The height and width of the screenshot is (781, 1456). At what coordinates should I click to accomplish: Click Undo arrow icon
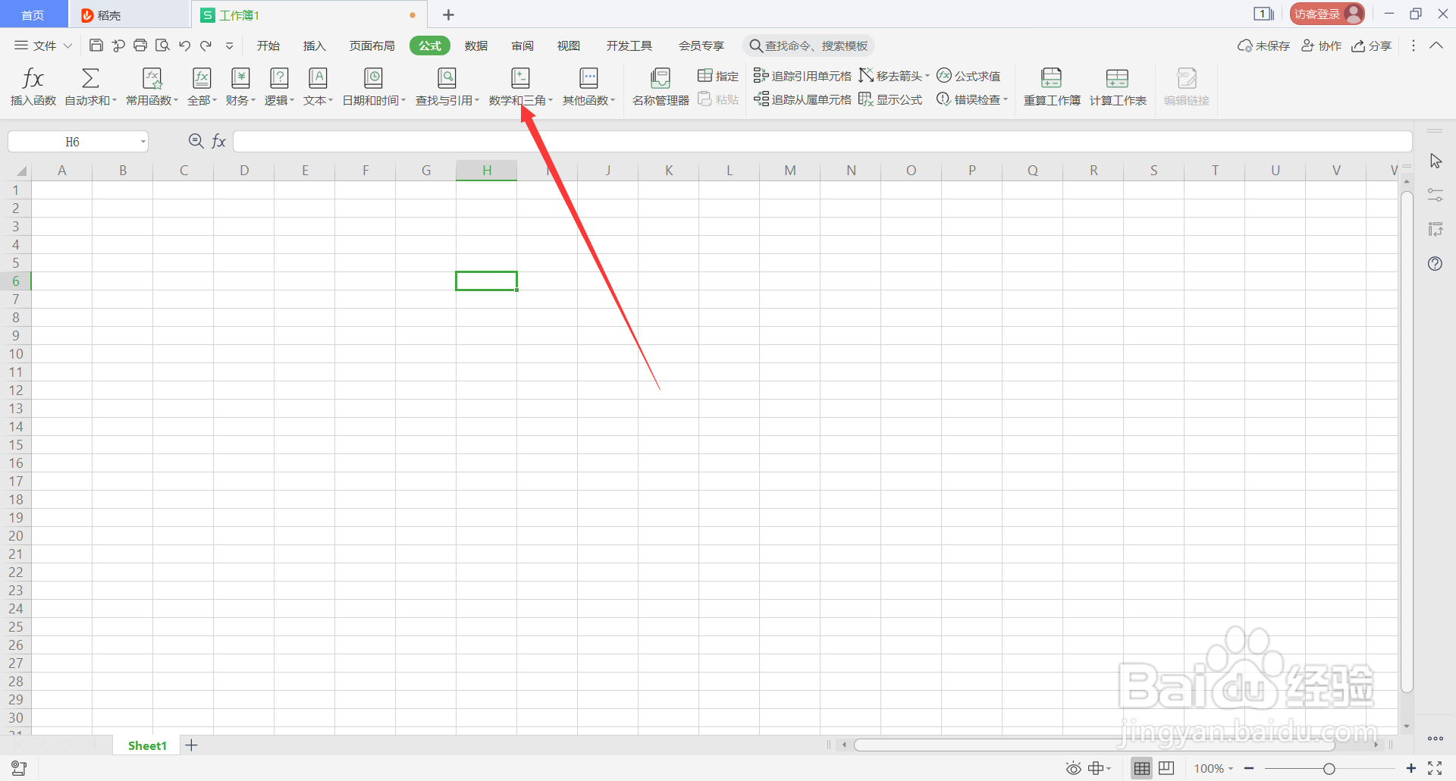pyautogui.click(x=184, y=45)
